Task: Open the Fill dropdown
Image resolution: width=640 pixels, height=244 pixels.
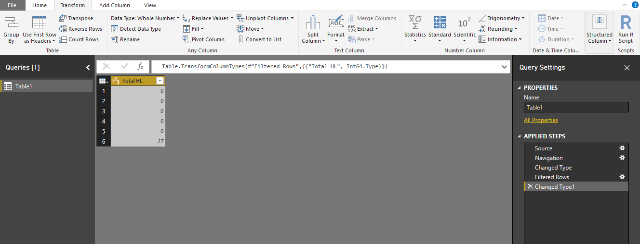Action: tap(193, 29)
